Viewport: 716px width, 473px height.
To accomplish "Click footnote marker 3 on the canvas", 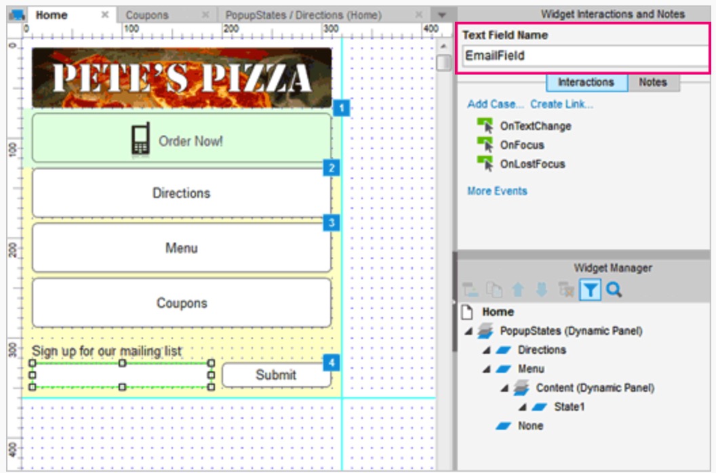I will point(332,223).
